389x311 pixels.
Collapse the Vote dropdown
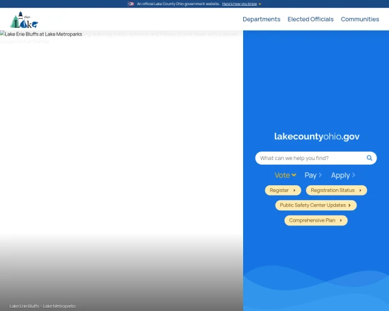285,175
